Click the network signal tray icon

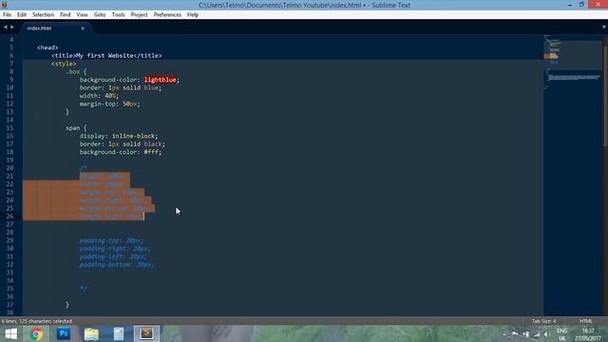click(537, 334)
